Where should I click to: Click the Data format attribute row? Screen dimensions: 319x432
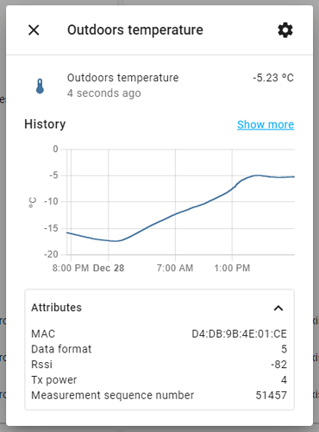click(159, 349)
